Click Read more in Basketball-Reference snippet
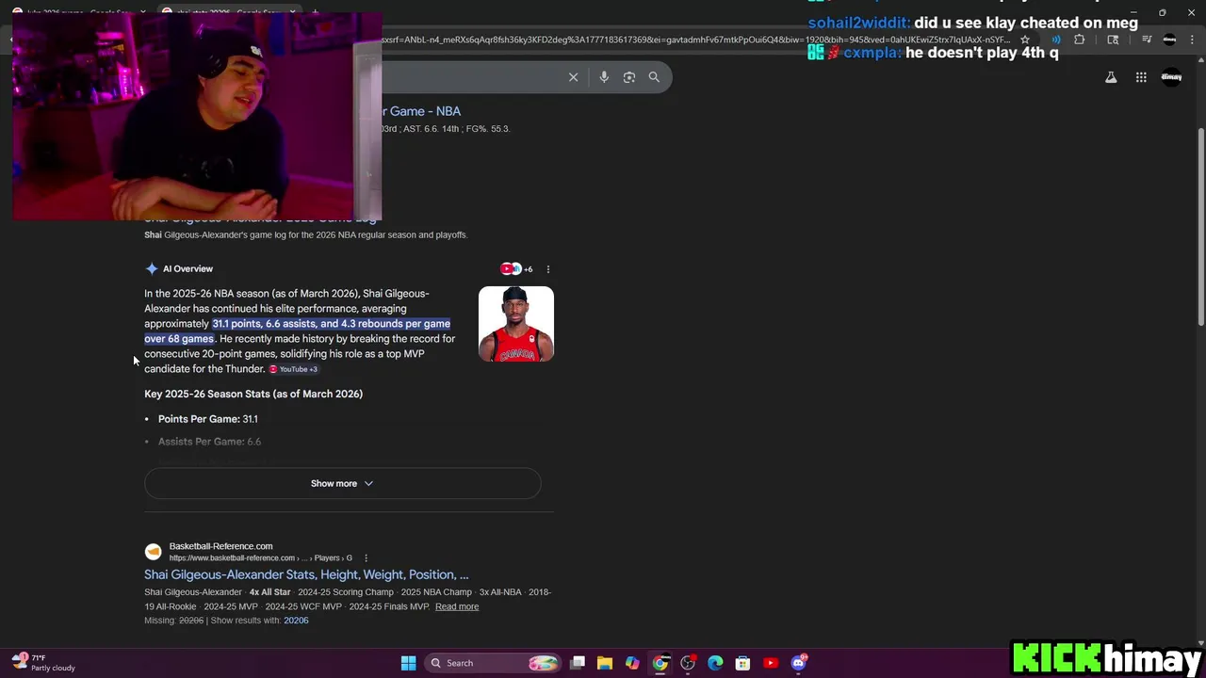The height and width of the screenshot is (678, 1206). [457, 606]
